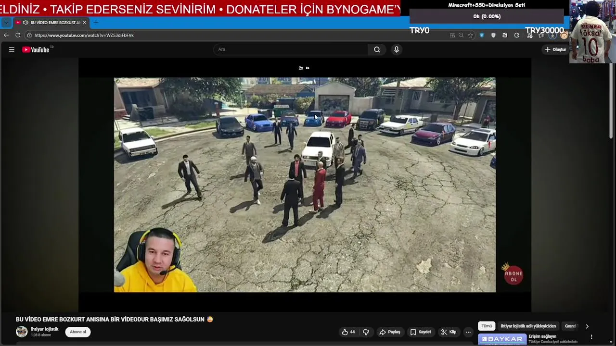Open the BAYKAR ad three-dot options
The image size is (616, 346).
(591, 337)
